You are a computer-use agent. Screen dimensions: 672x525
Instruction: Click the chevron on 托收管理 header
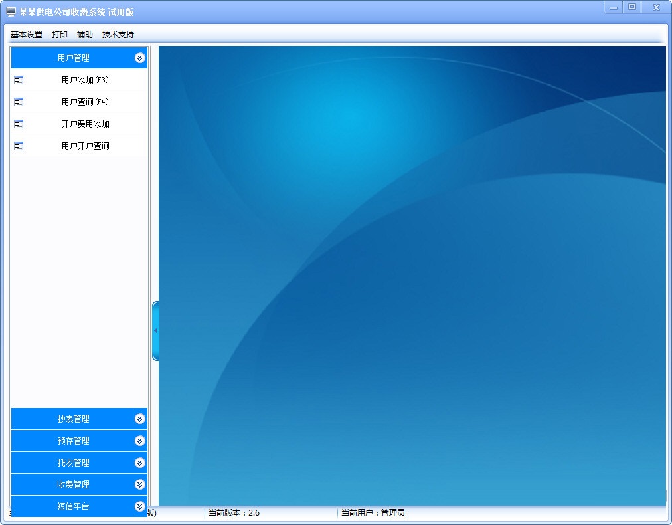coord(139,463)
